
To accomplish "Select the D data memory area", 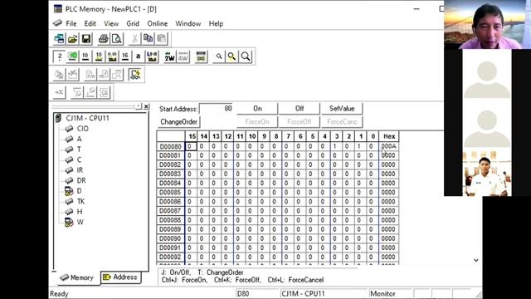I will (80, 191).
